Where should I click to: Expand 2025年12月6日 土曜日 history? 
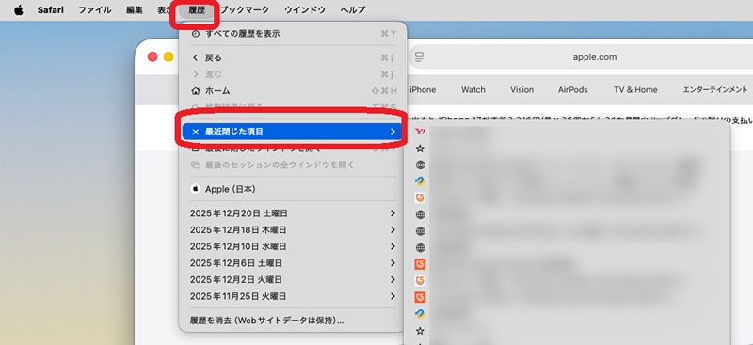click(293, 263)
